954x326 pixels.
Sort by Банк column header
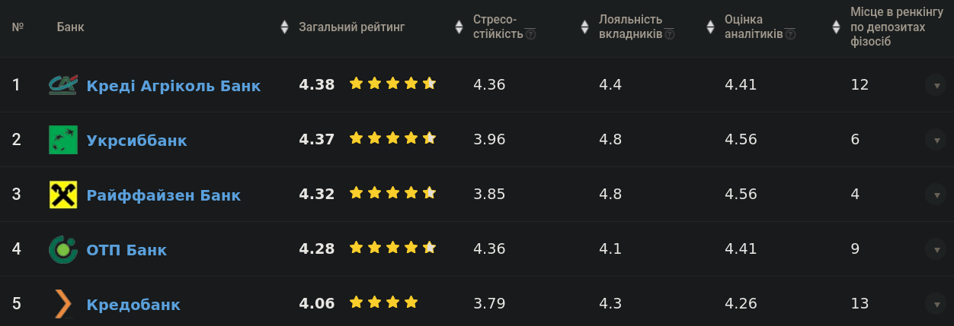coord(70,27)
